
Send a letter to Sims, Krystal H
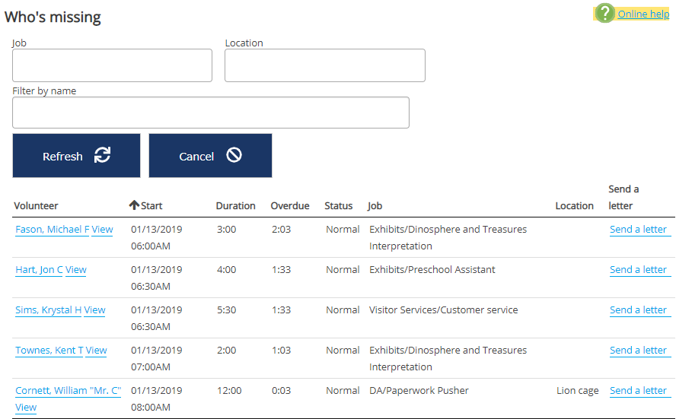tap(638, 310)
